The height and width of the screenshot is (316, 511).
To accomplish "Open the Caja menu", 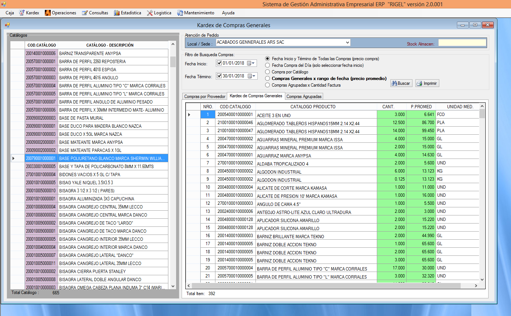I will (10, 12).
